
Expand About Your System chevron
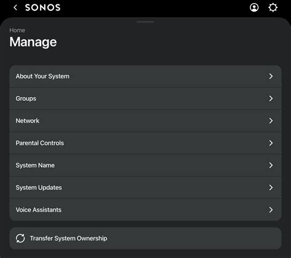[271, 76]
